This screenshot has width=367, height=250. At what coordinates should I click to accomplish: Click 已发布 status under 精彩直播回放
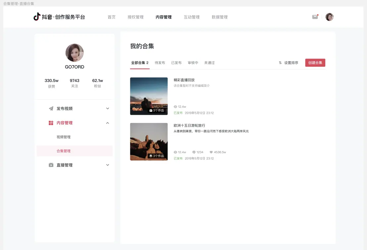click(178, 113)
